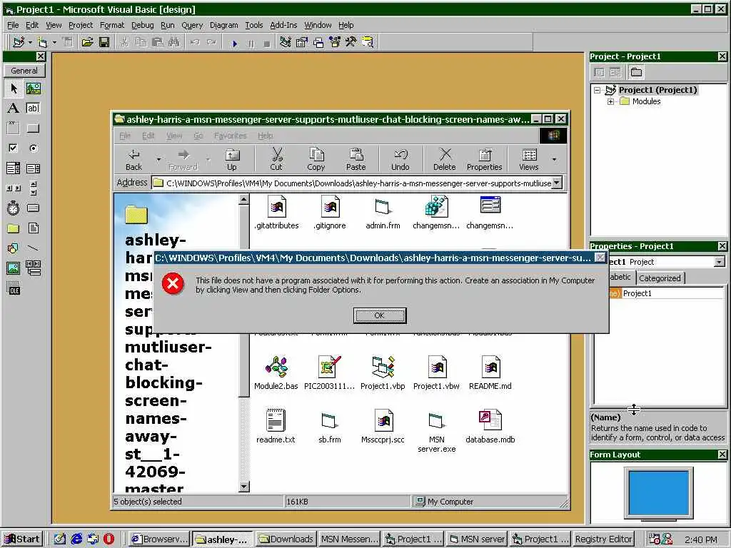Click the Open Project toolbar icon

click(x=87, y=42)
